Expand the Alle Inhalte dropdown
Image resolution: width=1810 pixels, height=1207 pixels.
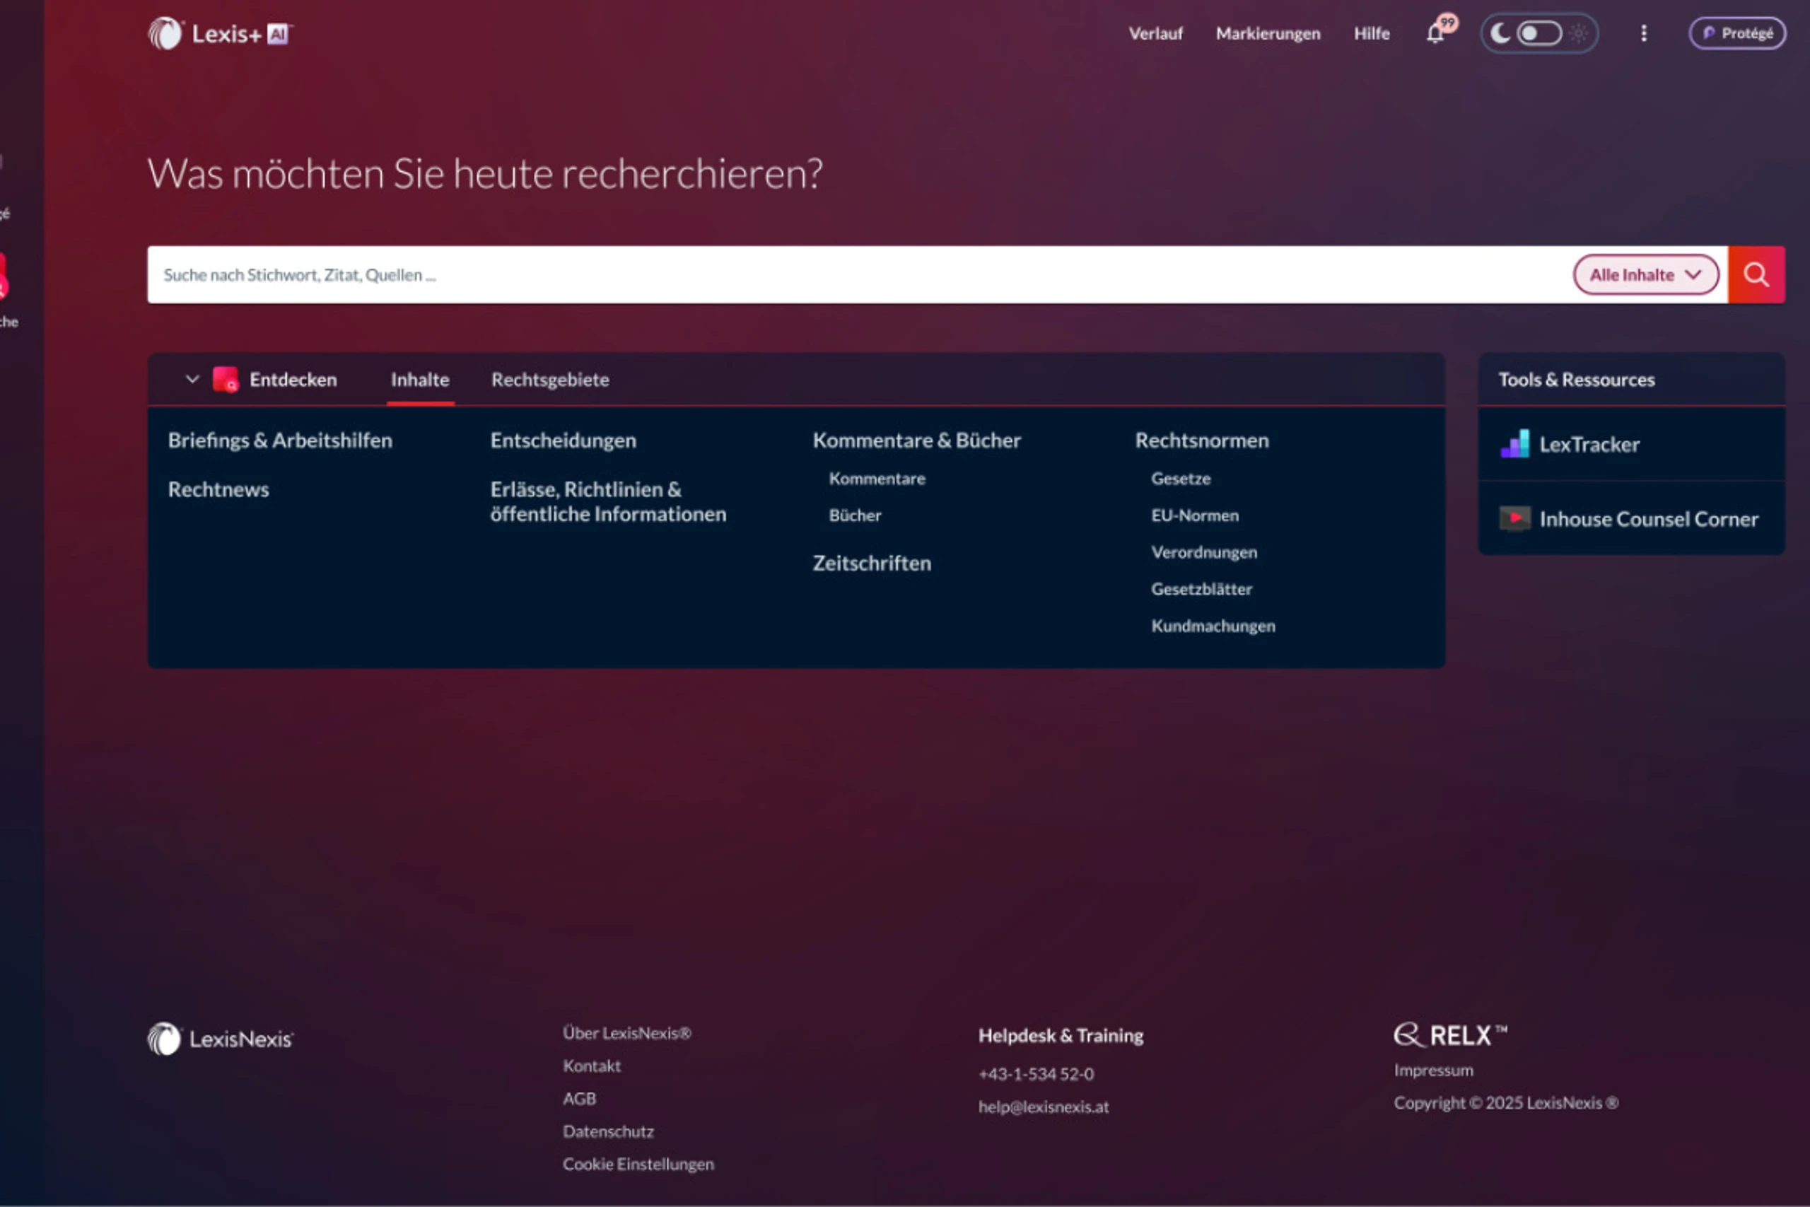[1645, 275]
